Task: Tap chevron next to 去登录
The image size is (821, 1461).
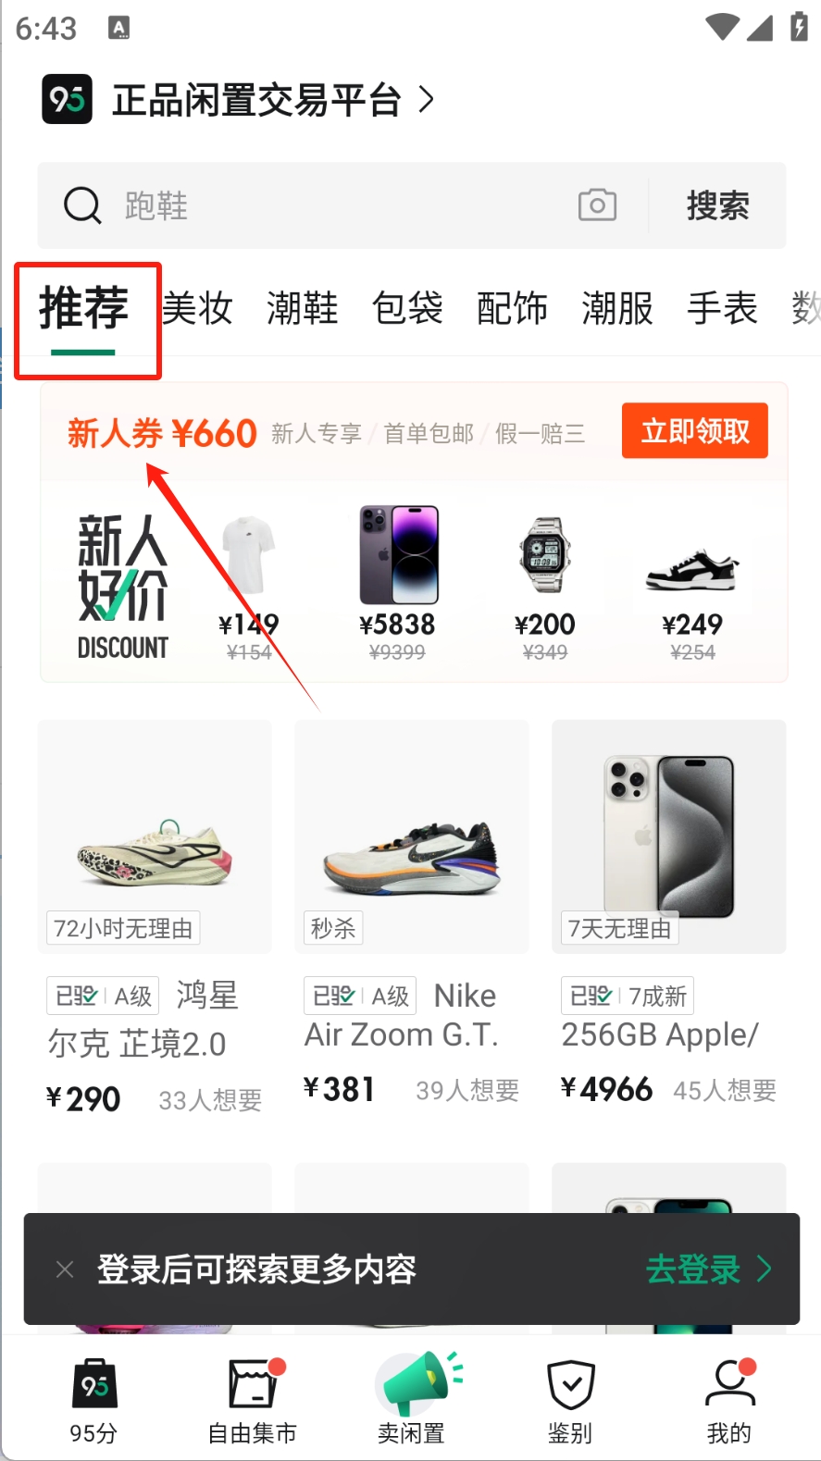Action: (x=764, y=1269)
